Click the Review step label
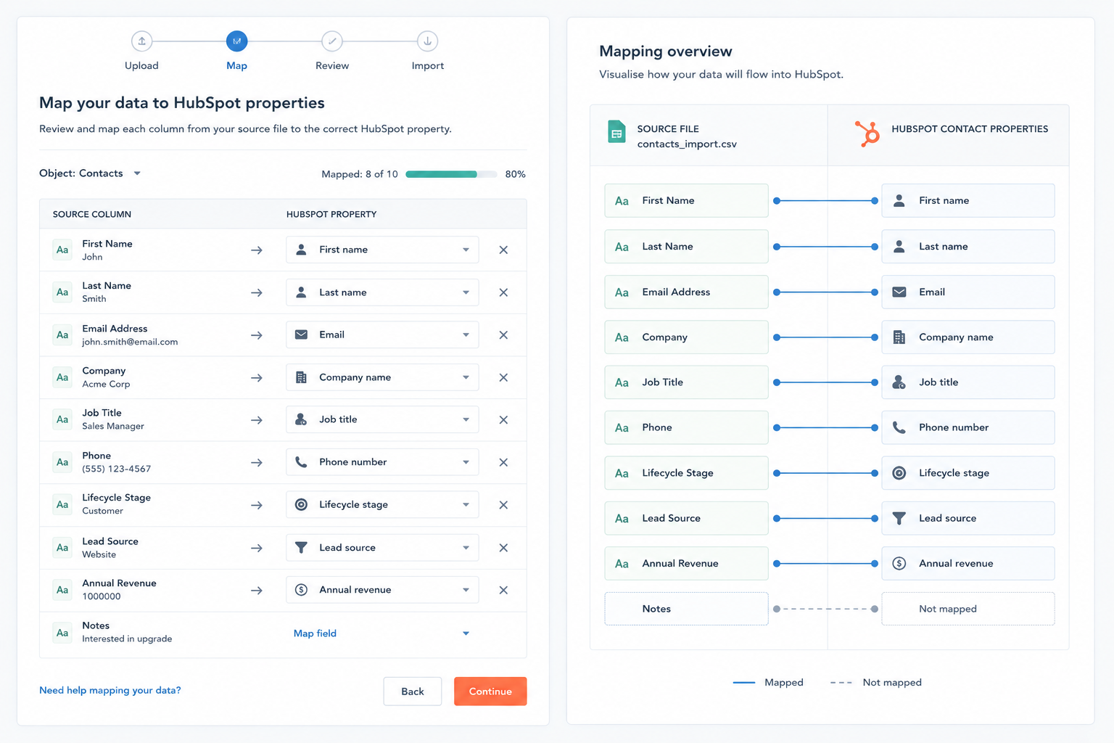Screen dimensions: 1114x743 332,65
